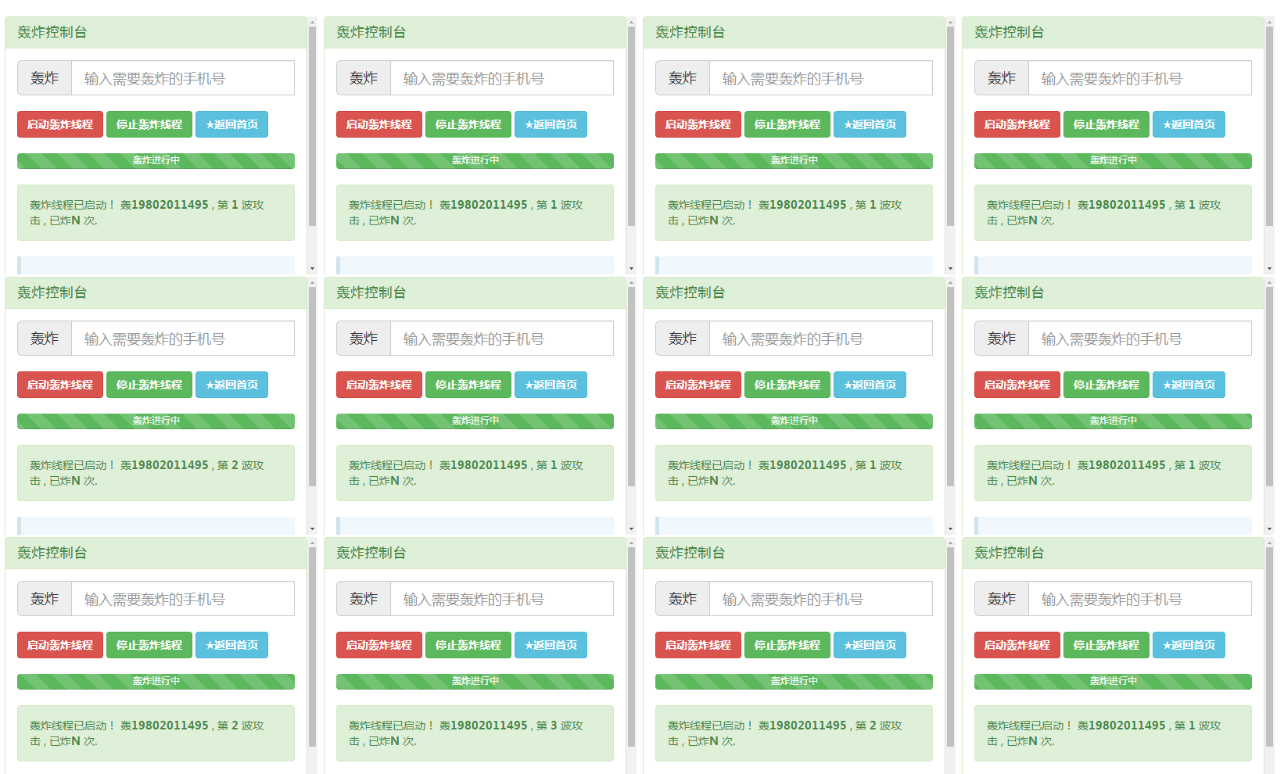Viewport: 1284px width, 774px height.
Task: Click 停止轰炸线程 in the top-left panel
Action: (149, 124)
